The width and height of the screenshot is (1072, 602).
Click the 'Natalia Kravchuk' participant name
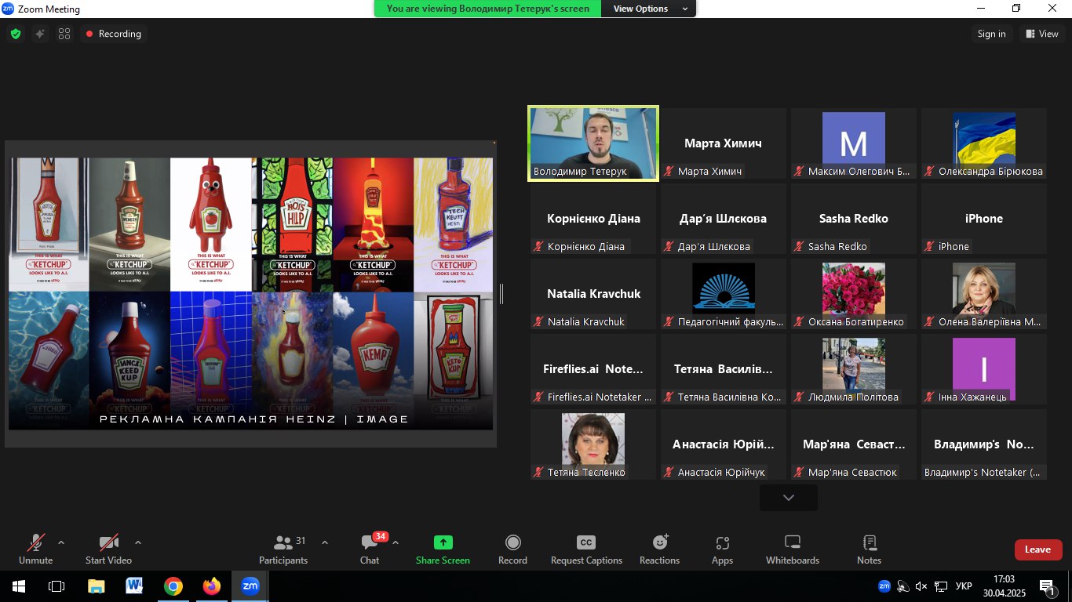point(593,294)
